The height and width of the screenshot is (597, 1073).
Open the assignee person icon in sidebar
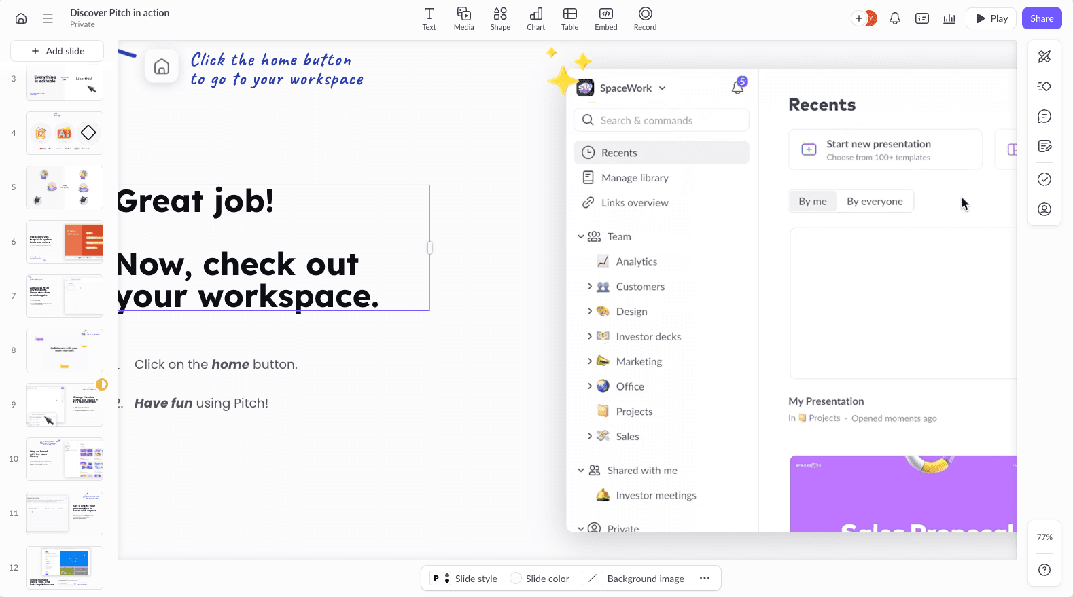(x=1044, y=209)
